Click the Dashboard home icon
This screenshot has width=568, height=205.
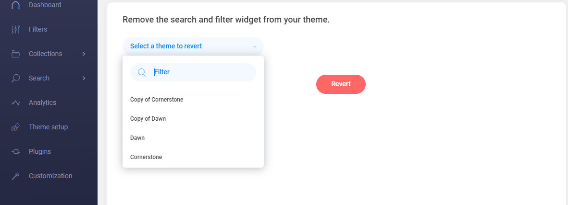point(15,5)
